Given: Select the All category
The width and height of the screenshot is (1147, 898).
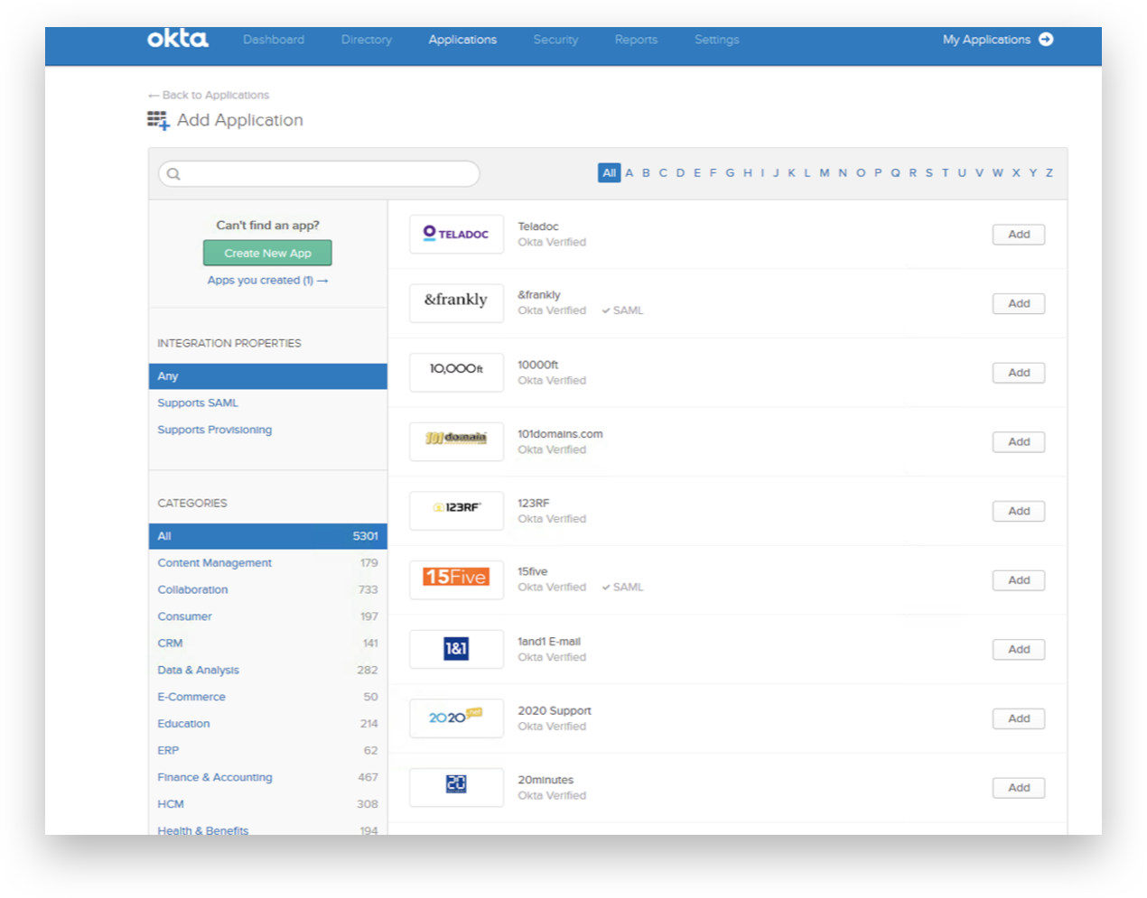Looking at the screenshot, I should tap(268, 536).
